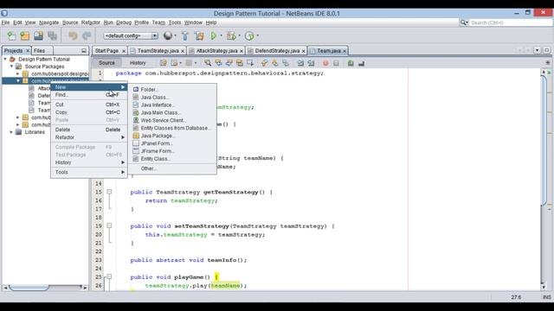Open the editor tabs list dropdown arrow

point(537,50)
